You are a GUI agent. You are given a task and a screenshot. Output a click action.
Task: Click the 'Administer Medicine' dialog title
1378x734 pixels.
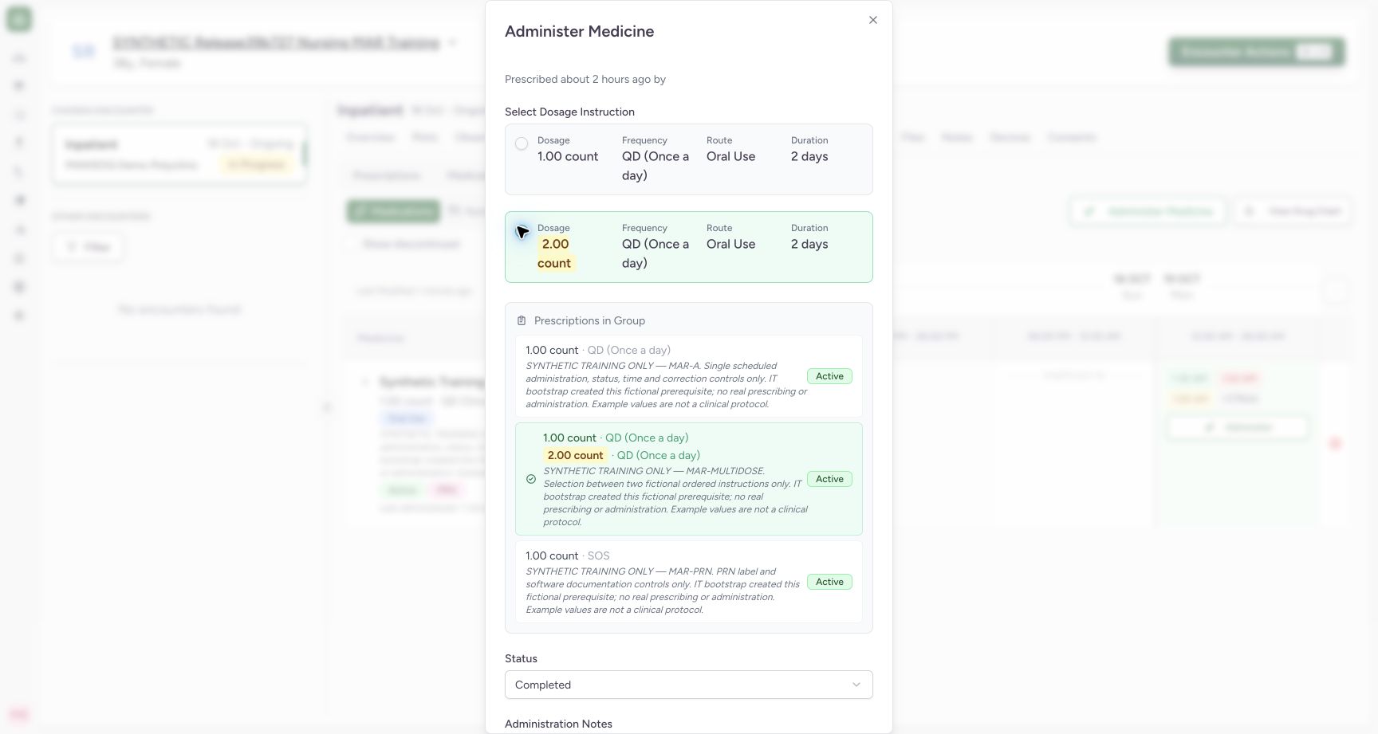click(580, 31)
